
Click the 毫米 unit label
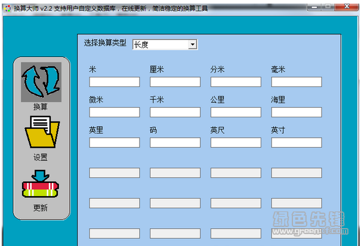[278, 69]
